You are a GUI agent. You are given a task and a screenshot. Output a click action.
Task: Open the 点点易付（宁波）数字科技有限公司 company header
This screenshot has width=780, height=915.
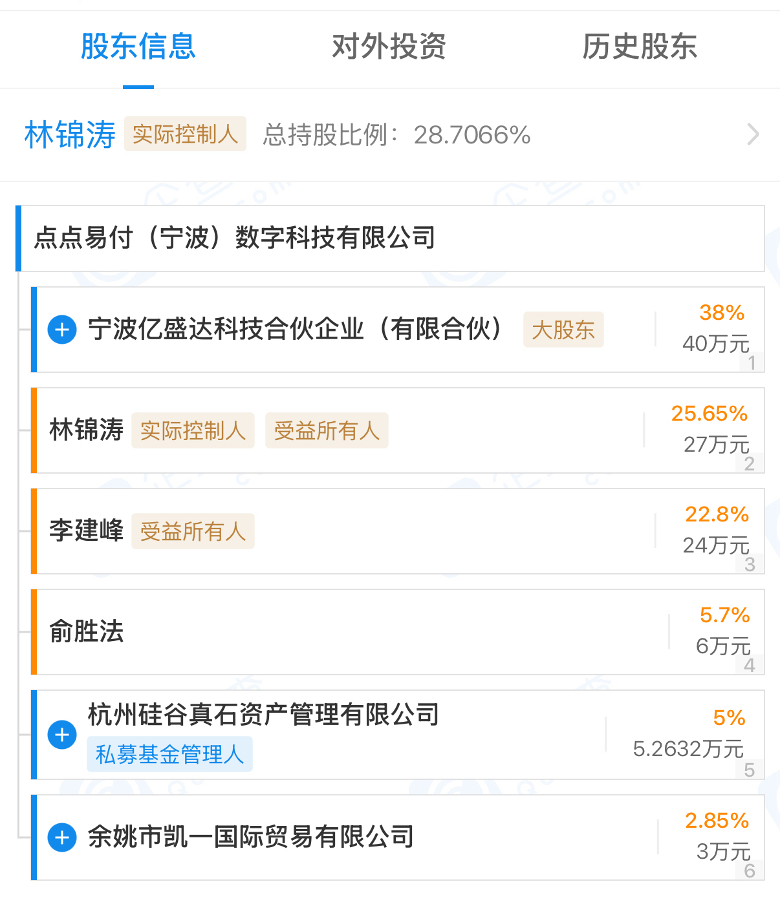coord(391,238)
